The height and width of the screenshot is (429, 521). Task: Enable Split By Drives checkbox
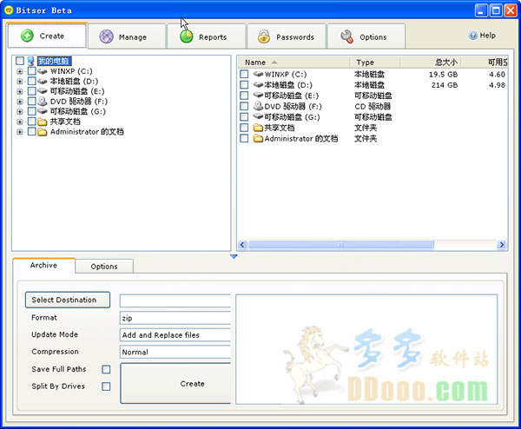tap(106, 386)
